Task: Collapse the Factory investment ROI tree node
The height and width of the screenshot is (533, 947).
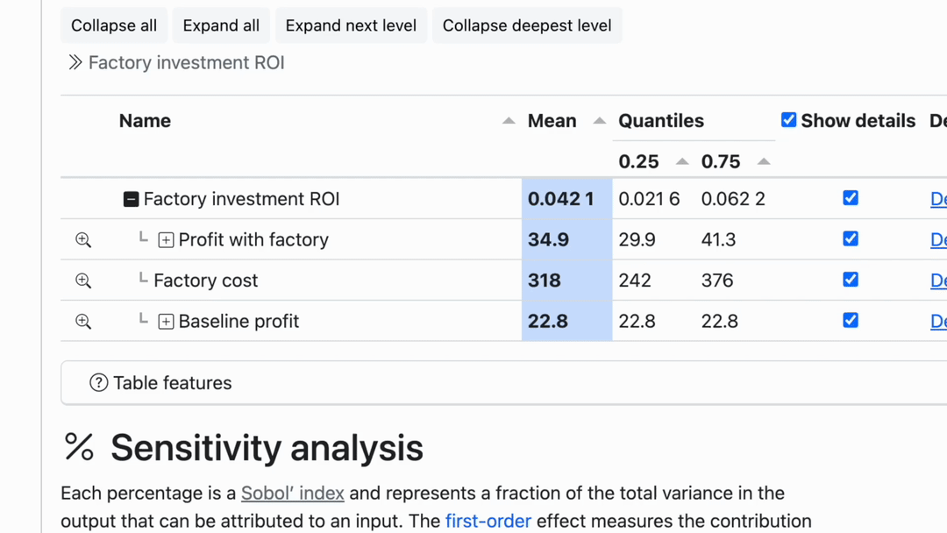Action: point(131,199)
